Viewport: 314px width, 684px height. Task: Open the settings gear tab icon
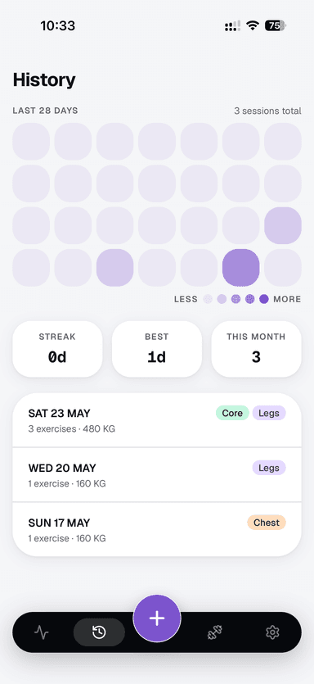click(x=272, y=632)
